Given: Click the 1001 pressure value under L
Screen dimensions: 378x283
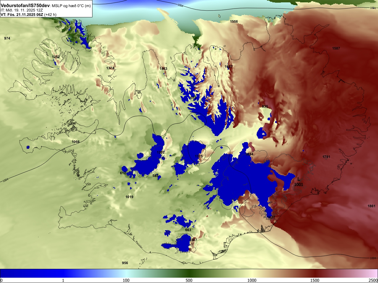Looking at the screenshot, I should point(299,185).
